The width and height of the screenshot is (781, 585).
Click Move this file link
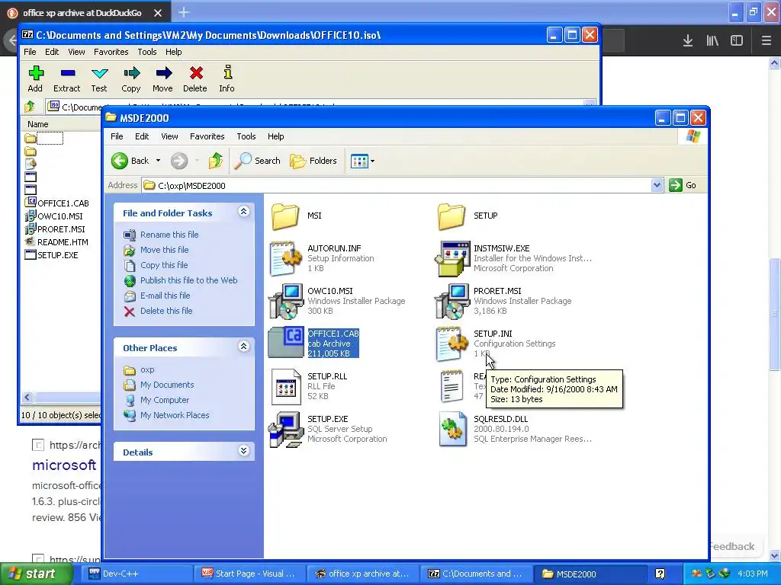coord(165,250)
